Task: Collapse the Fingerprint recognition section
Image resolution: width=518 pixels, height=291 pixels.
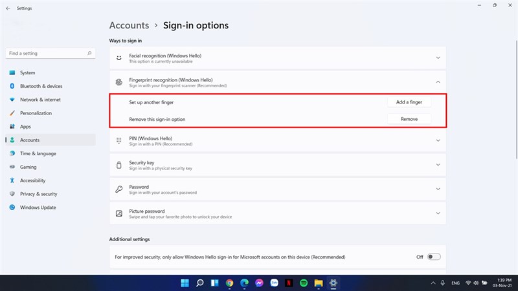Action: pyautogui.click(x=438, y=82)
